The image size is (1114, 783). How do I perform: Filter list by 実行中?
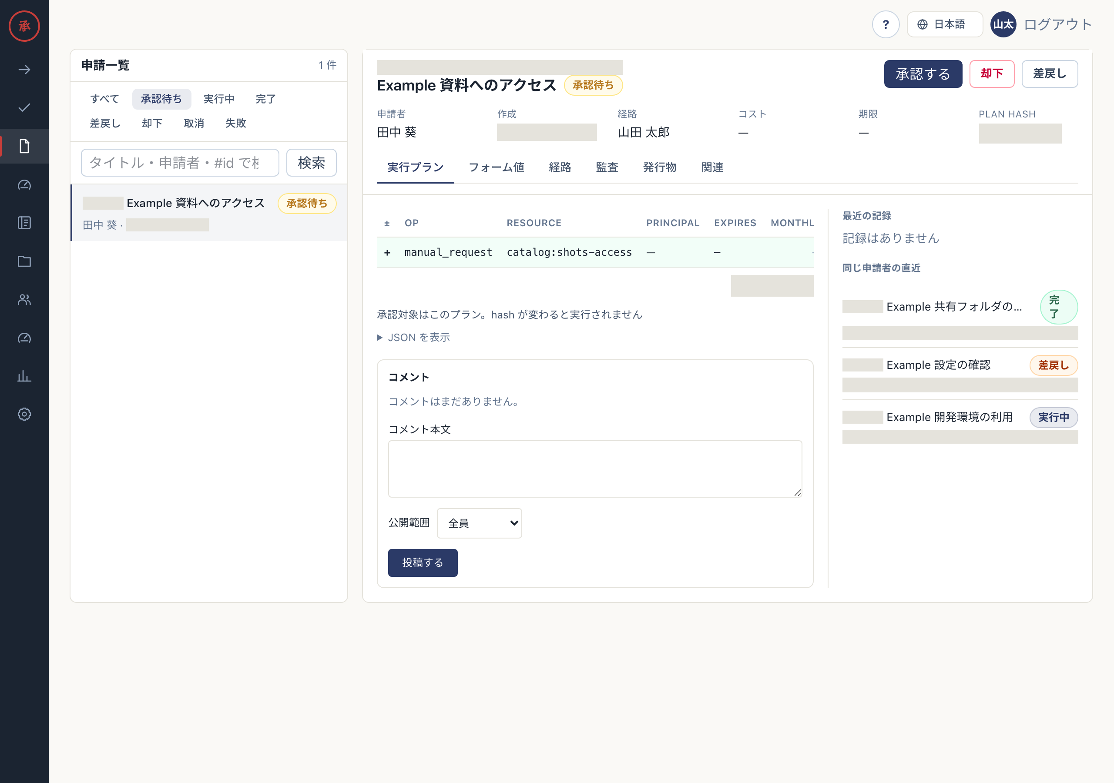219,99
